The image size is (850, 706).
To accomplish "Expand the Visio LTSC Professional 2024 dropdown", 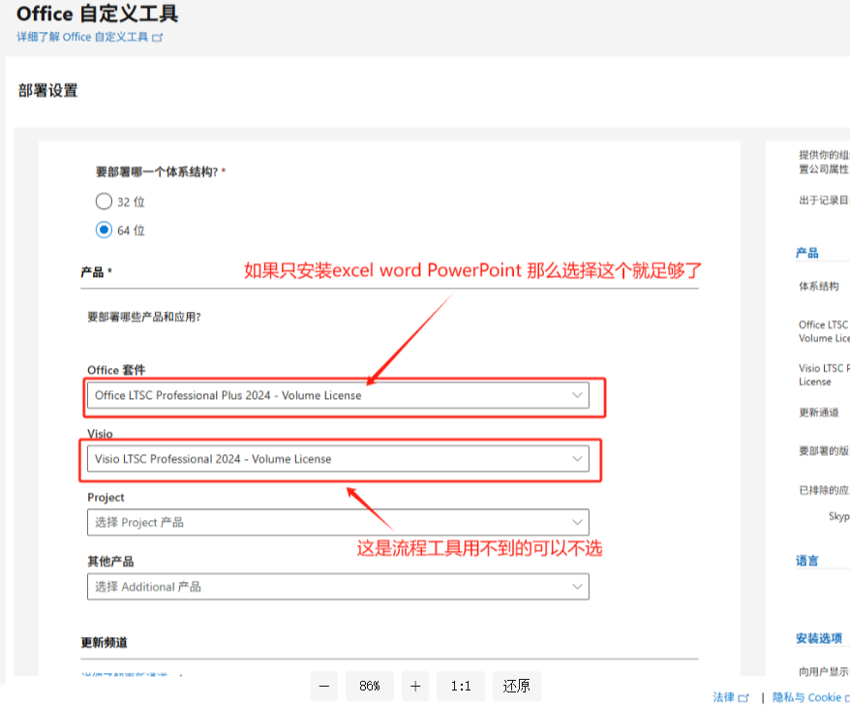I will pyautogui.click(x=337, y=459).
